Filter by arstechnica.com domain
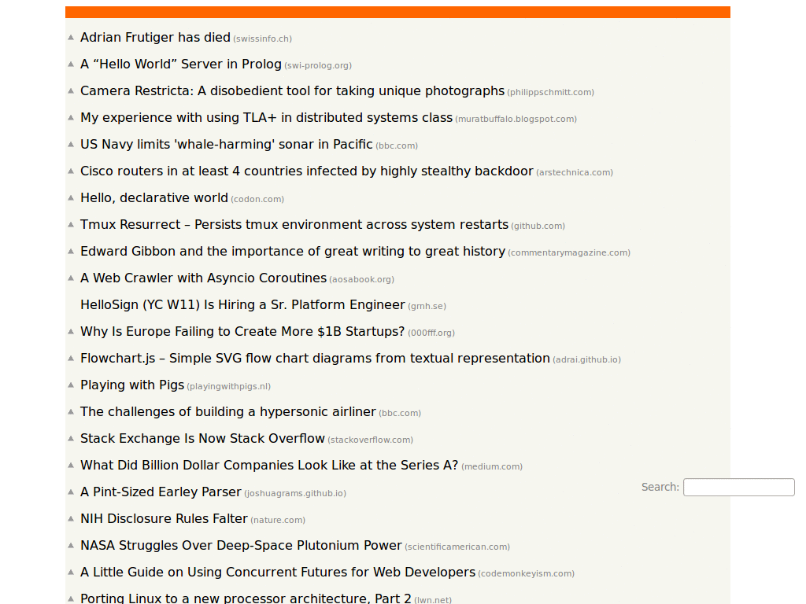This screenshot has width=806, height=604. coord(575,172)
